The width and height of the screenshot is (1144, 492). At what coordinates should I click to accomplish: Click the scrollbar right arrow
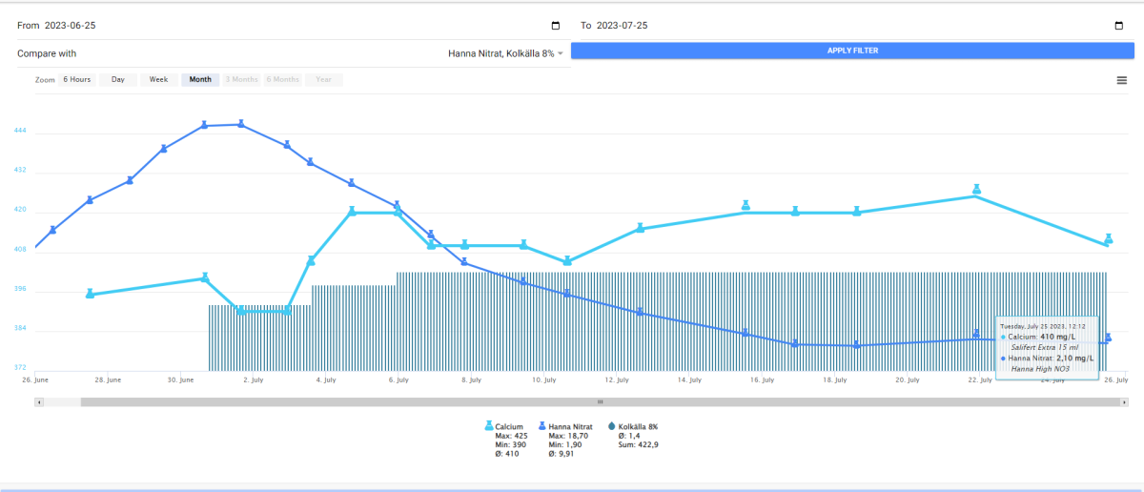(1125, 402)
